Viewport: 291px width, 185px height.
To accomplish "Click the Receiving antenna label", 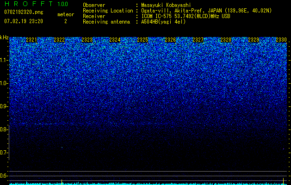I will 106,22.
